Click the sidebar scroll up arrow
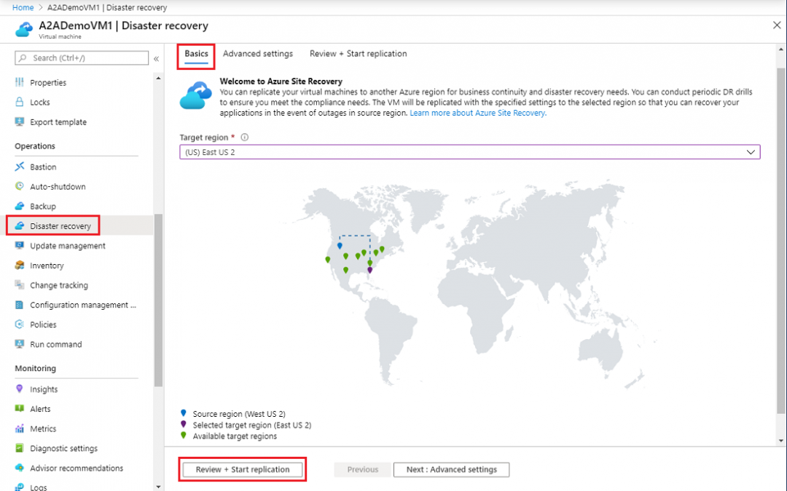This screenshot has width=787, height=491. click(x=159, y=78)
